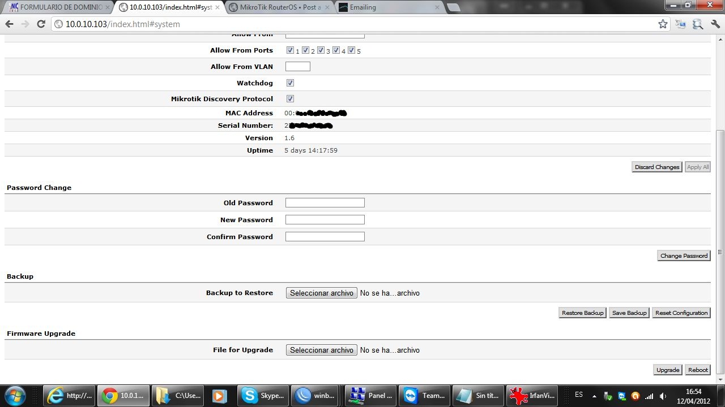Close the FORMULARIO DE DOMINIO tab
The width and height of the screenshot is (725, 407).
click(x=108, y=7)
